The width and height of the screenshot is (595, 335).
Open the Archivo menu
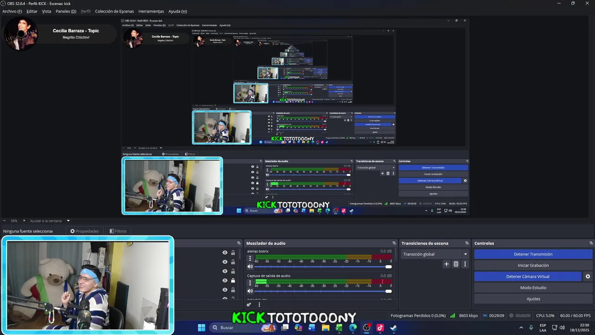point(12,11)
